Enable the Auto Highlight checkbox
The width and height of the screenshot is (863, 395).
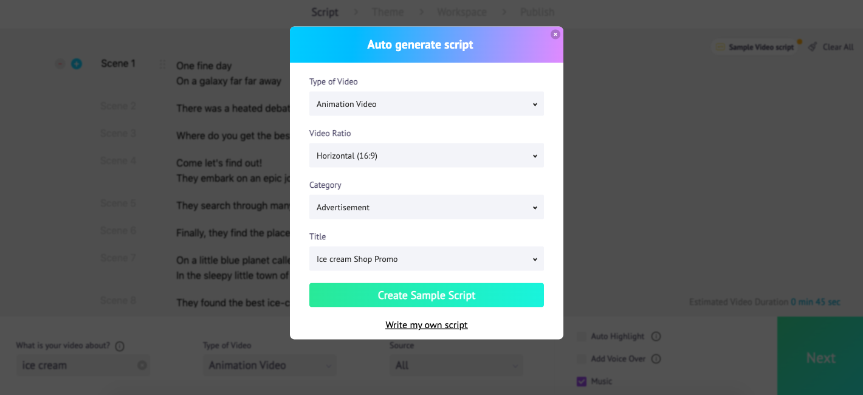[582, 336]
